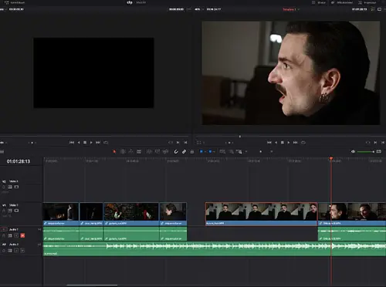Click the position lock padlock icon
The height and width of the screenshot is (287, 386).
pyautogui.click(x=192, y=151)
